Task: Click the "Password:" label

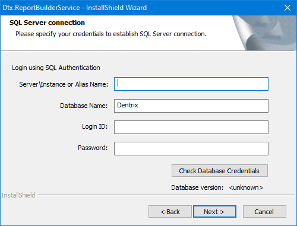Action: (93, 148)
